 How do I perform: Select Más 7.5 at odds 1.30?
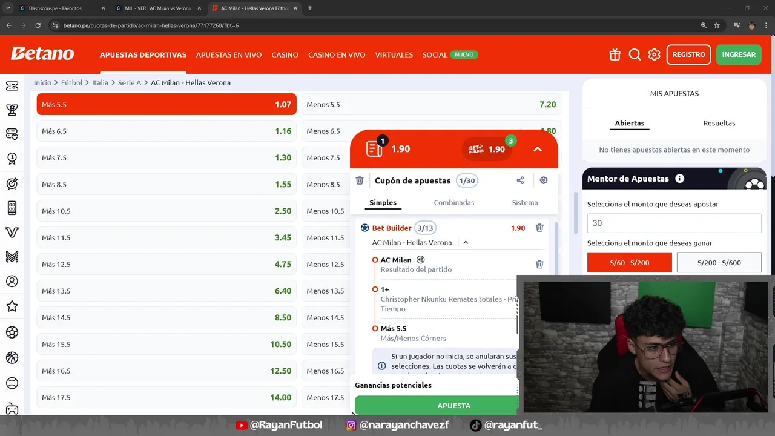167,157
